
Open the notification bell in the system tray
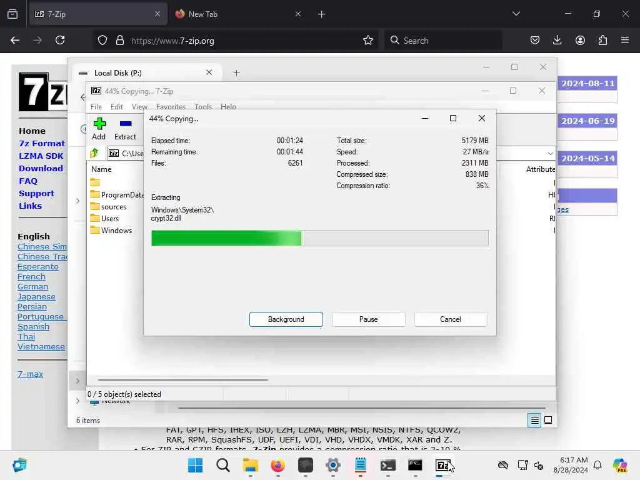(x=597, y=465)
